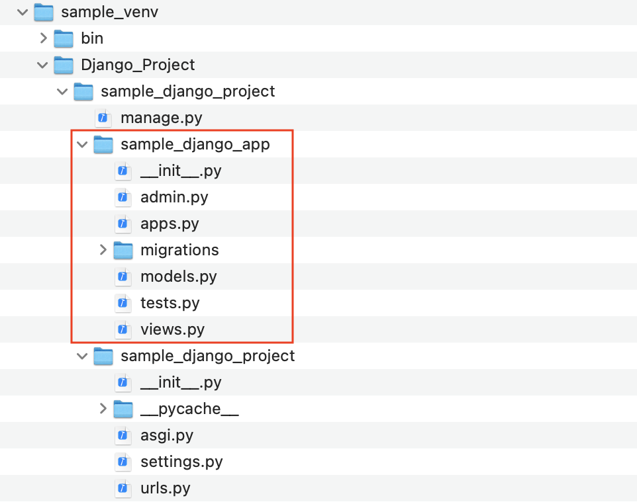
Task: Select the 'migrations' name text
Action: [x=179, y=251]
